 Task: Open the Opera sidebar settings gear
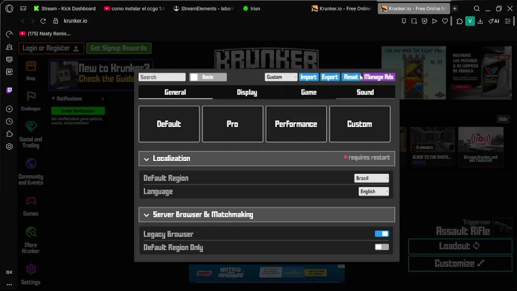click(x=9, y=146)
